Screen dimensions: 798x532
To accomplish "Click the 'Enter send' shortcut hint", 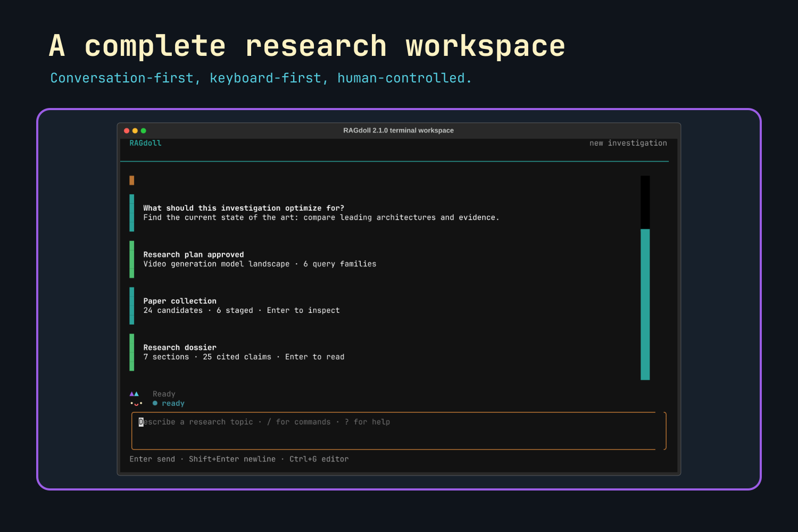I will tap(152, 459).
